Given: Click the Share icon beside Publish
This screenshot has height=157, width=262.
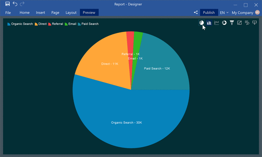Looking at the screenshot, I should point(196,13).
